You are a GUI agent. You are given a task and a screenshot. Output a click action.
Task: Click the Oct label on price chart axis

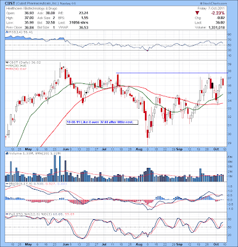[216, 149]
